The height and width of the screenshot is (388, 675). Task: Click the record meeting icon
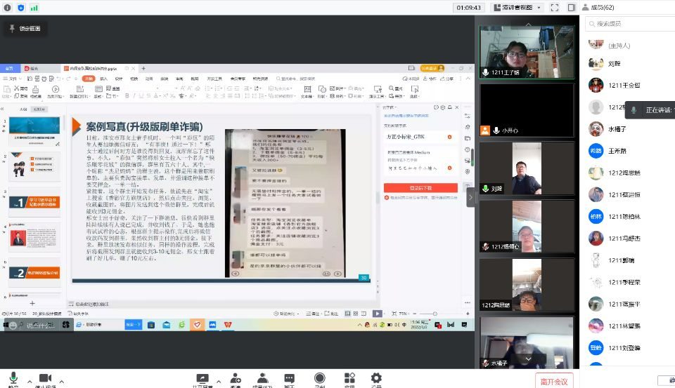(320, 378)
